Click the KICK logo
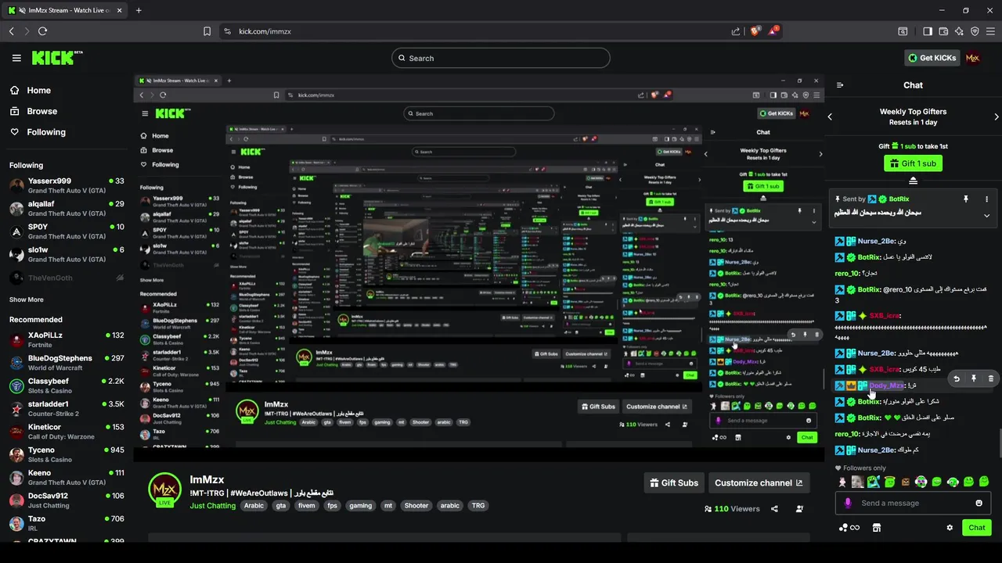Viewport: 1002px width, 563px height. (x=56, y=58)
